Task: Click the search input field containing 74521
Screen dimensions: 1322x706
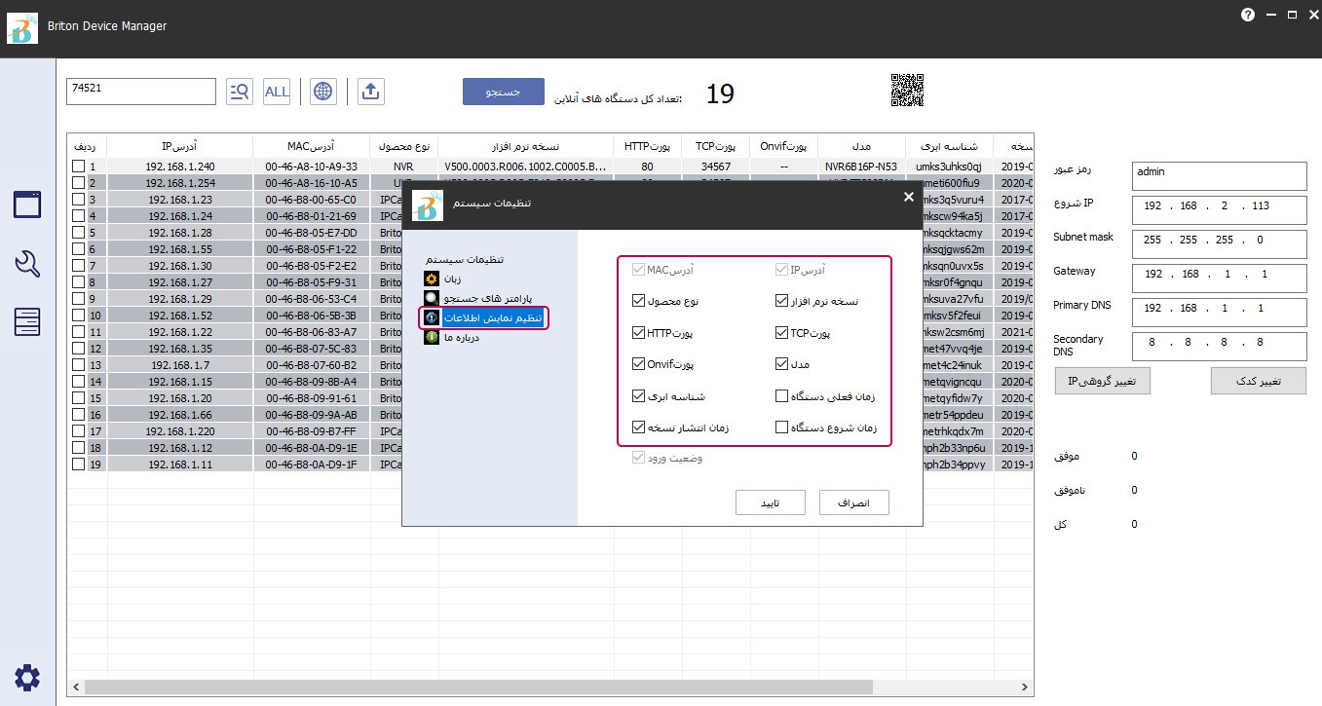Action: [140, 92]
